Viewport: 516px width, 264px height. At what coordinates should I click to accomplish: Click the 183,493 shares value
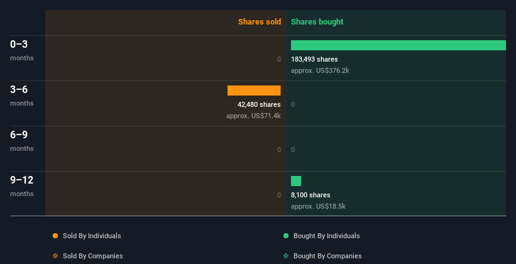[314, 59]
